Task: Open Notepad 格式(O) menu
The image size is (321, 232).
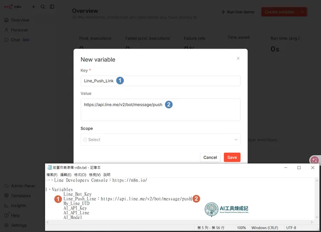Action: coord(80,175)
